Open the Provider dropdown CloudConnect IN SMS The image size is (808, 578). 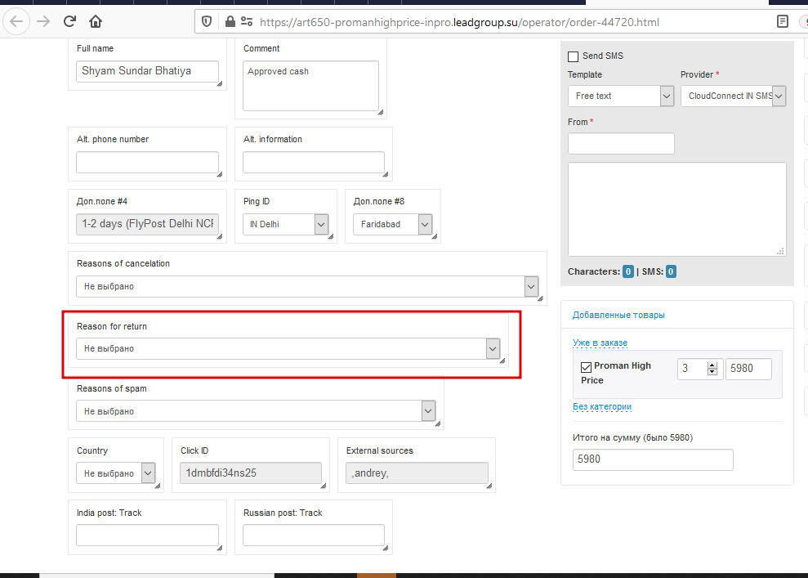(734, 96)
